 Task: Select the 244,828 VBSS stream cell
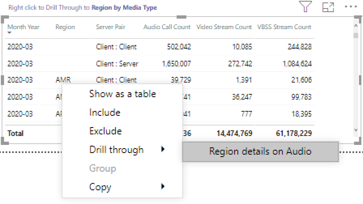pos(300,47)
